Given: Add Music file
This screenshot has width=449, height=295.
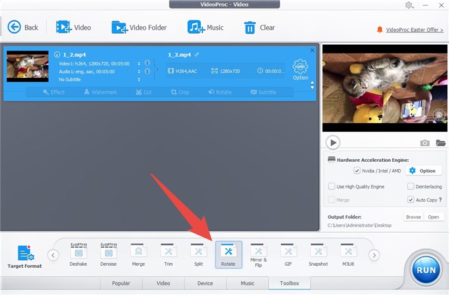Looking at the screenshot, I should pyautogui.click(x=205, y=27).
